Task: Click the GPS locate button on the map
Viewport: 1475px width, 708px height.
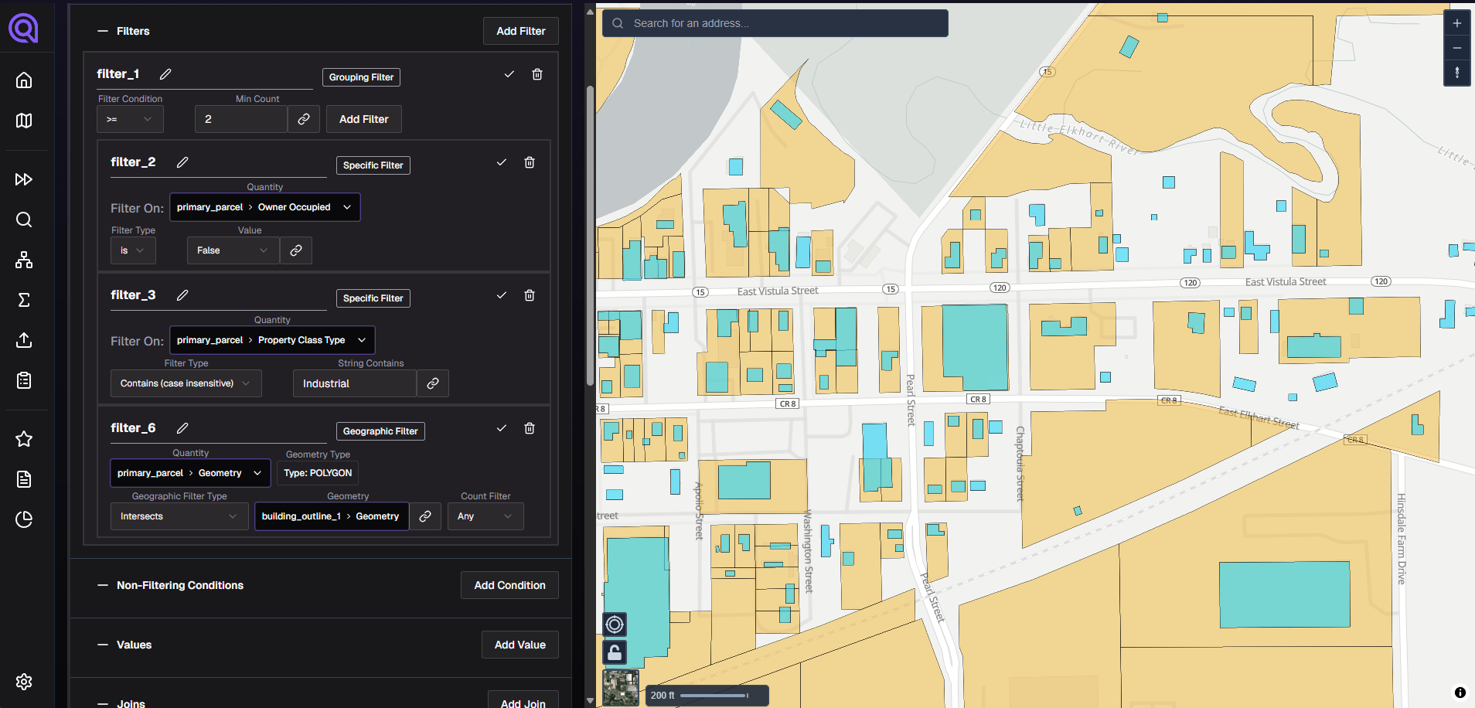Action: (615, 625)
